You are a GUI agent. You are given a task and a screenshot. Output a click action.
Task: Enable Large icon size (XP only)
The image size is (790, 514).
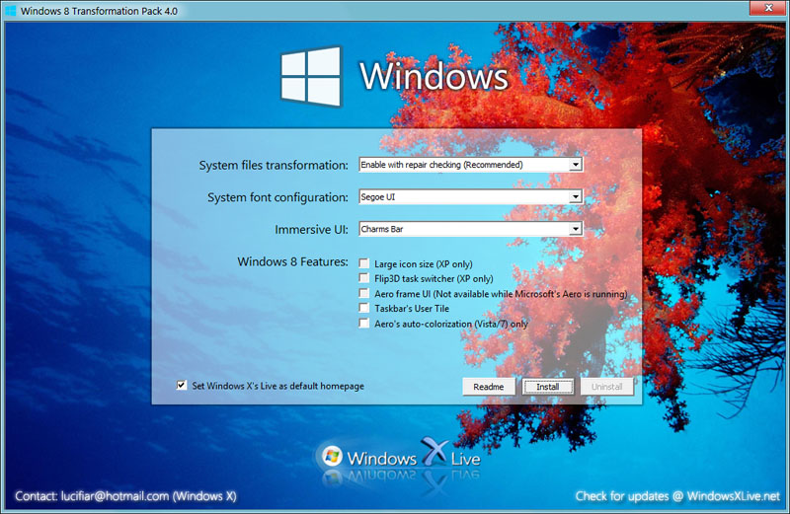point(363,263)
